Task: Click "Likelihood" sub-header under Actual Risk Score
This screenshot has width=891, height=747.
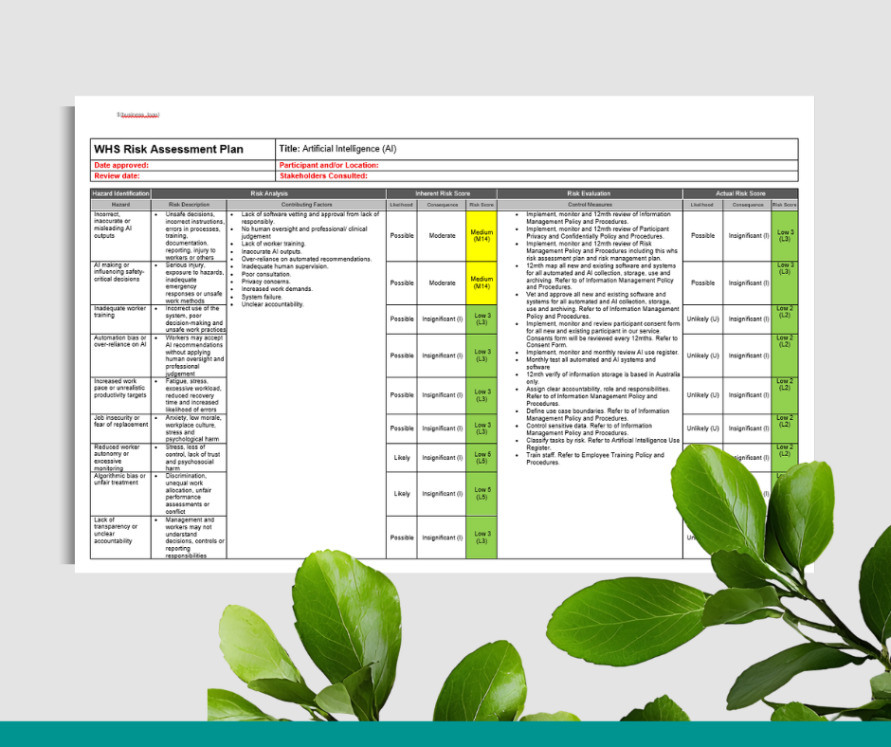Action: click(702, 205)
